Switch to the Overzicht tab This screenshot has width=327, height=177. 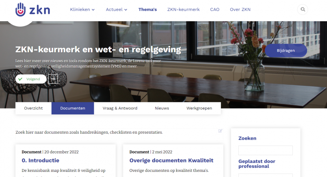(33, 108)
